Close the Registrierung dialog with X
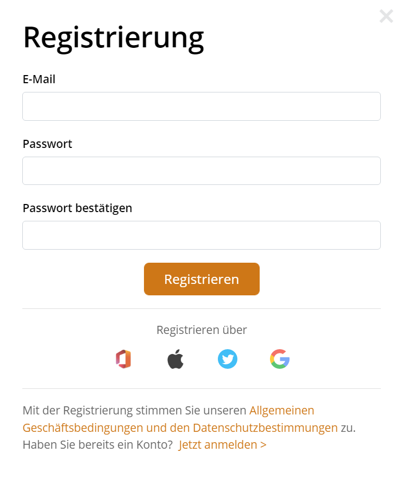 tap(386, 16)
